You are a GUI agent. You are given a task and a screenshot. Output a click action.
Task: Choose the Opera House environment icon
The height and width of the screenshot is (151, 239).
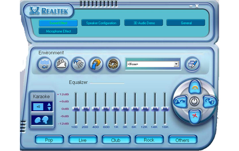click(61, 64)
